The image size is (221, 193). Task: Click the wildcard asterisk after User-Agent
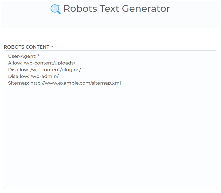tap(39, 56)
